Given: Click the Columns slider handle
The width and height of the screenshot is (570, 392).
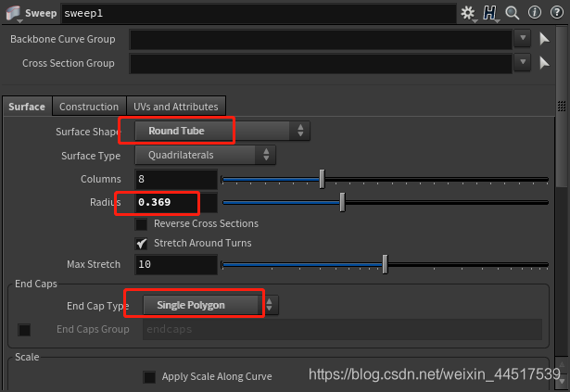Looking at the screenshot, I should point(322,179).
